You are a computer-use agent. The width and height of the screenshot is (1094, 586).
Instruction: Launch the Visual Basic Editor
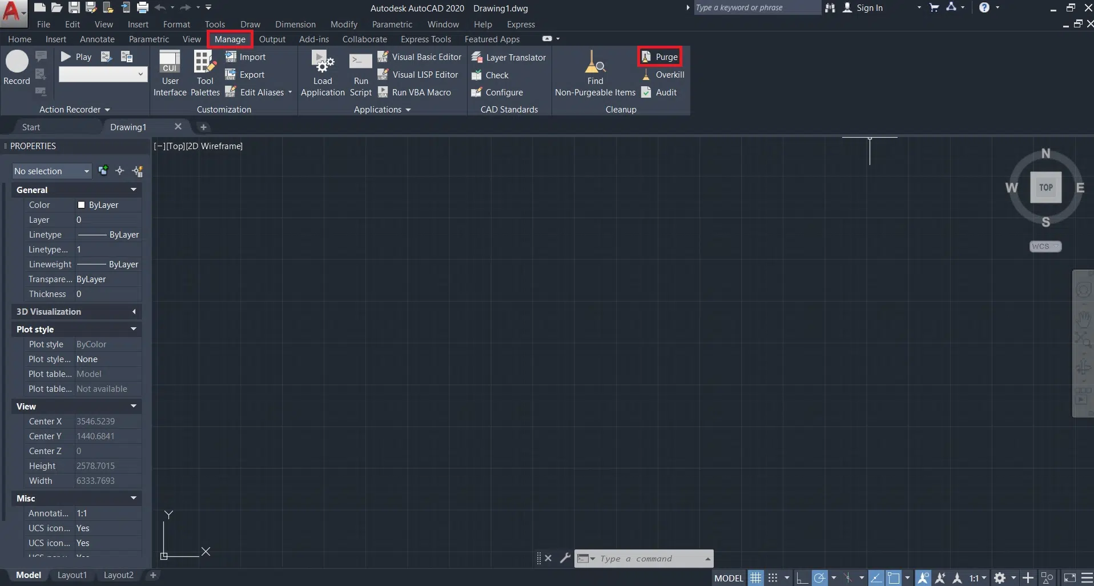[420, 57]
